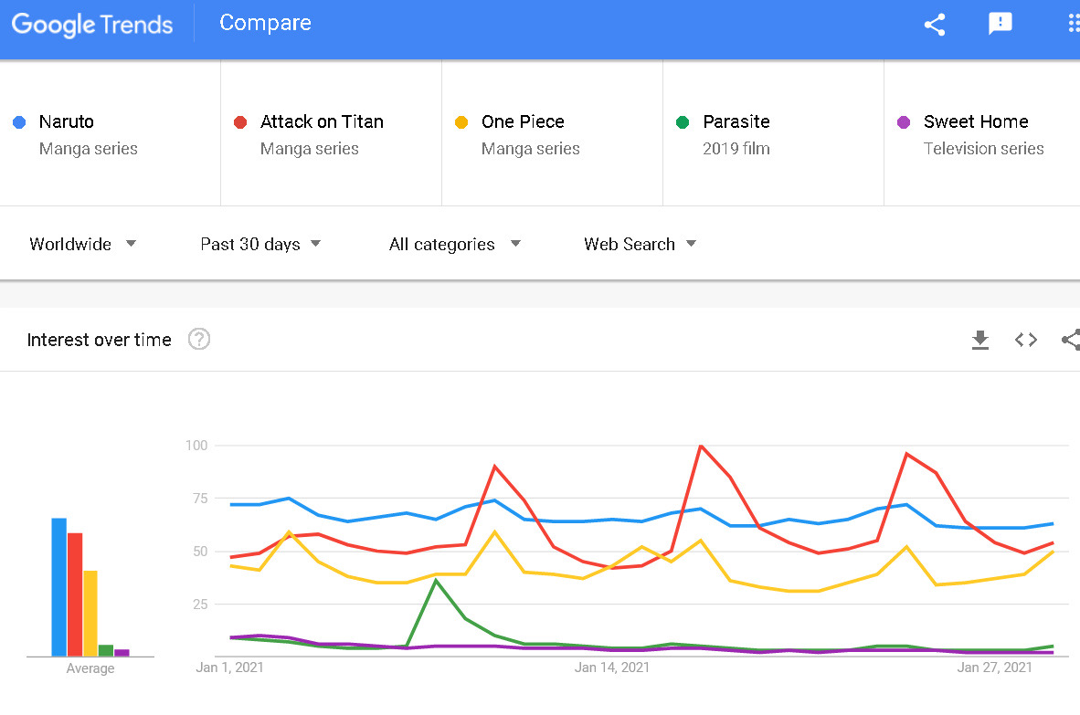This screenshot has height=715, width=1080.
Task: Click the One Piece search term
Action: (523, 122)
